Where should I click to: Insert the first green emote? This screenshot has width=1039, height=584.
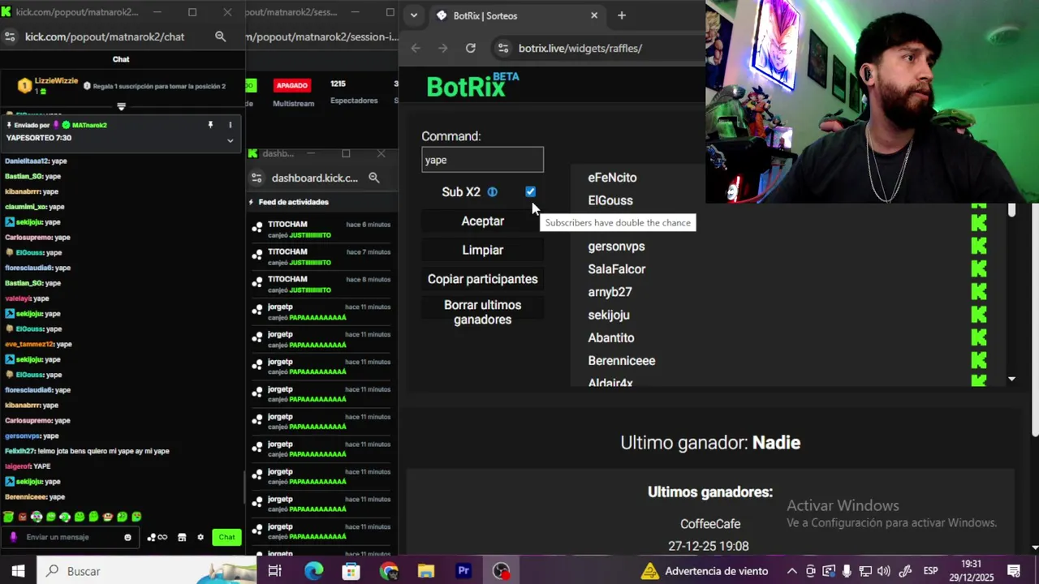[8, 517]
